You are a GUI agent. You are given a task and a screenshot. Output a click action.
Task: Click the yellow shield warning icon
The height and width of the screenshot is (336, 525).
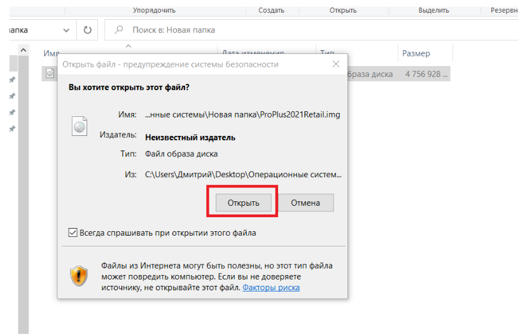tap(79, 276)
